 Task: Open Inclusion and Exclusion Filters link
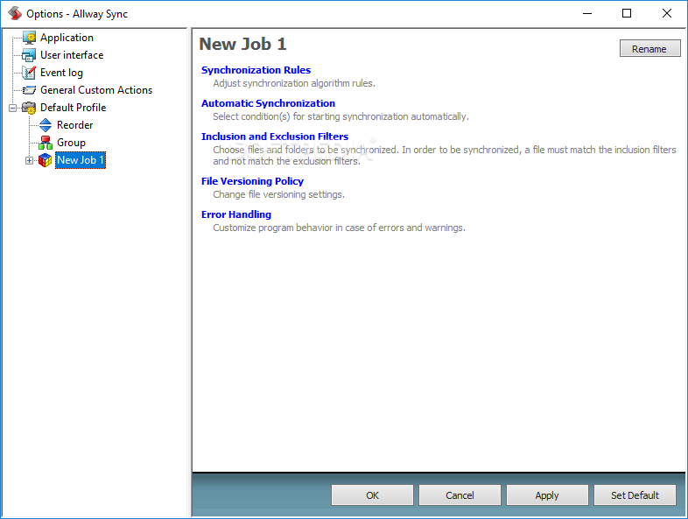[275, 137]
